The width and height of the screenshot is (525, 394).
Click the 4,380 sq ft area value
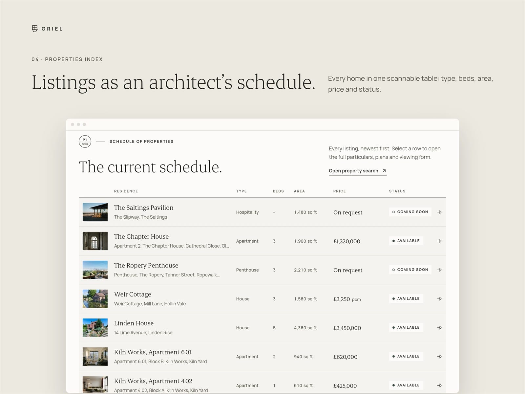pos(305,328)
